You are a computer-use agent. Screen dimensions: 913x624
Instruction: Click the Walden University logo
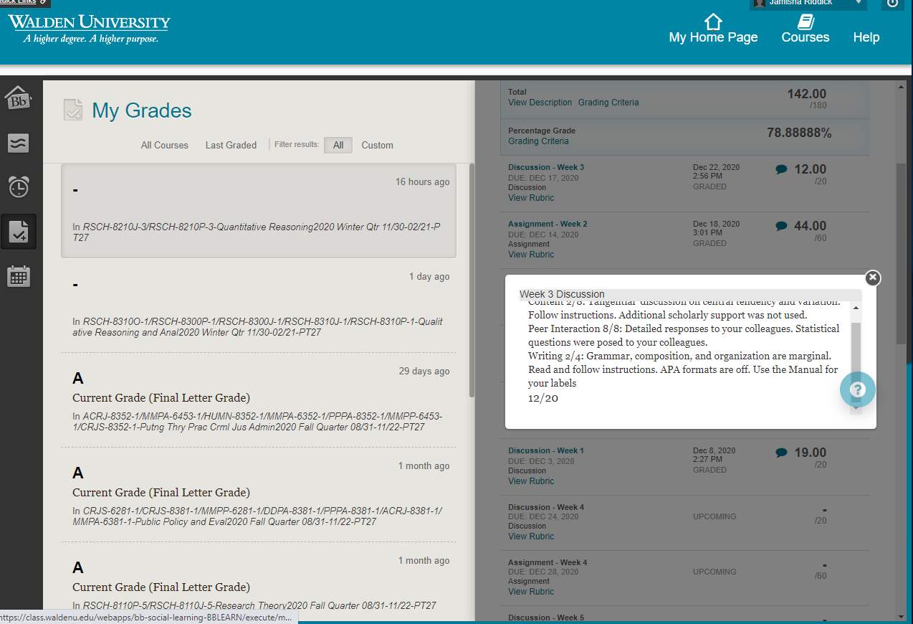(x=90, y=29)
